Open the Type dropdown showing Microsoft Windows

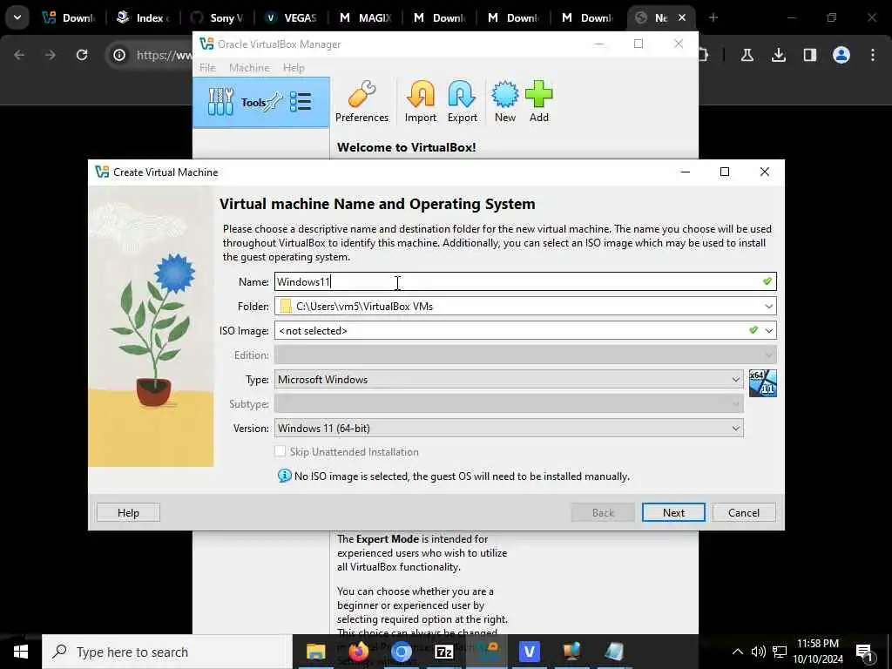point(509,380)
